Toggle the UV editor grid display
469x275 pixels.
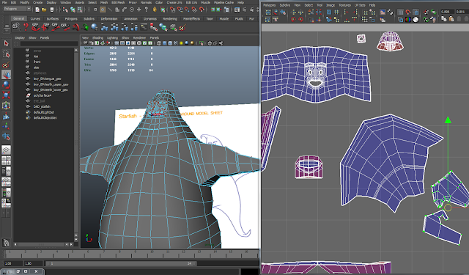tap(400, 12)
